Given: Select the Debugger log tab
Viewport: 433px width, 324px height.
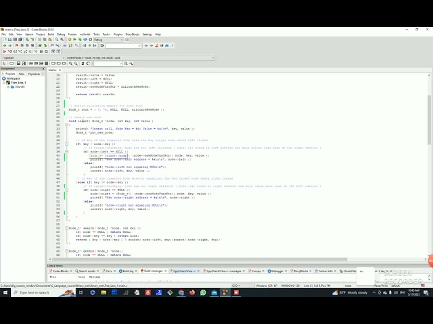Looking at the screenshot, I should pyautogui.click(x=277, y=271).
